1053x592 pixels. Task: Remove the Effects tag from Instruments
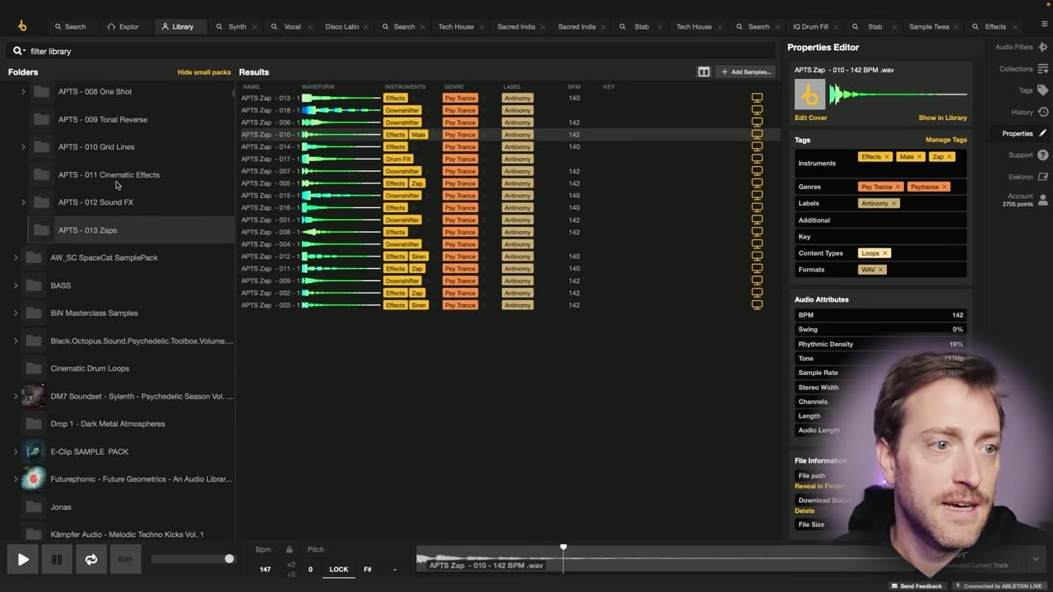[887, 157]
